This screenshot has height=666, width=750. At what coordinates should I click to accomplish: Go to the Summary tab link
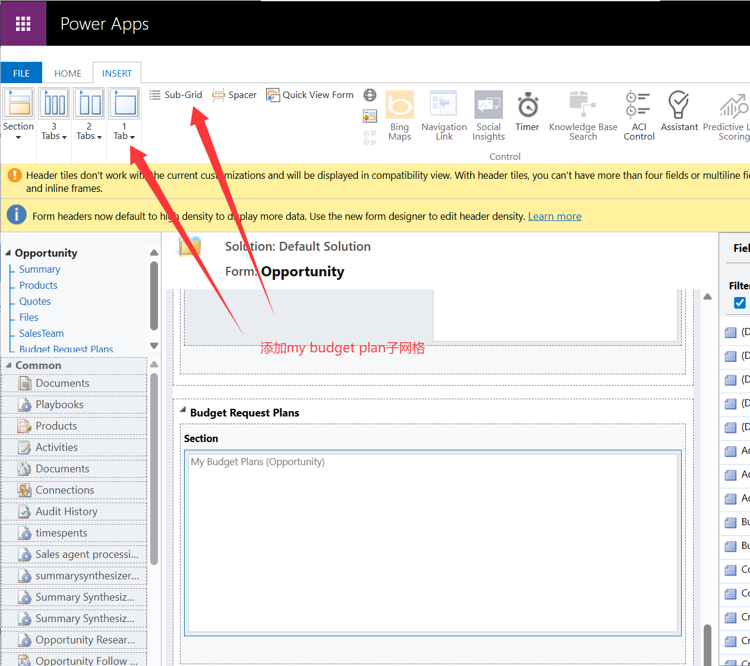(40, 269)
